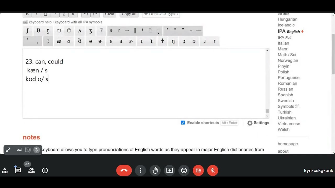Insert the ɫ (dark l) symbol
Viewport: 335px width, 188px height.
tap(162, 41)
